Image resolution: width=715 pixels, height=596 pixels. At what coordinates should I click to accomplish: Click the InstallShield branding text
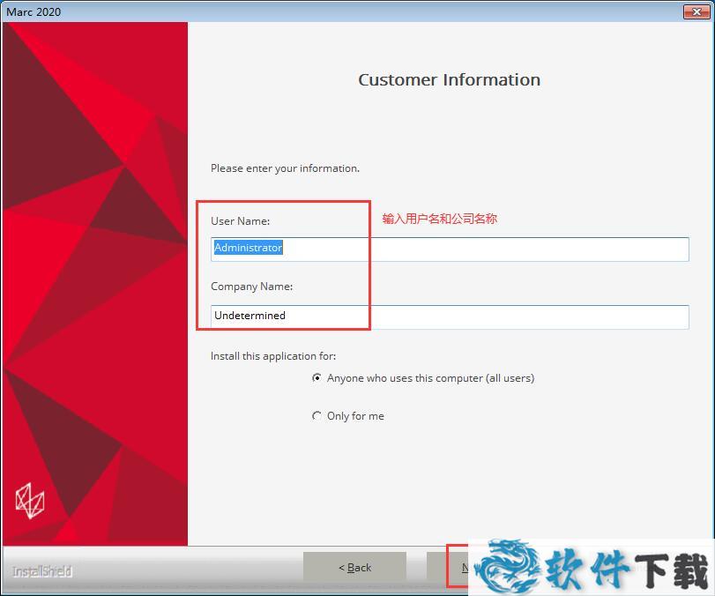pyautogui.click(x=42, y=571)
